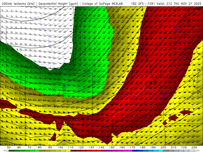Click the 'Geopotential Height (gpm)' title text

58,4
